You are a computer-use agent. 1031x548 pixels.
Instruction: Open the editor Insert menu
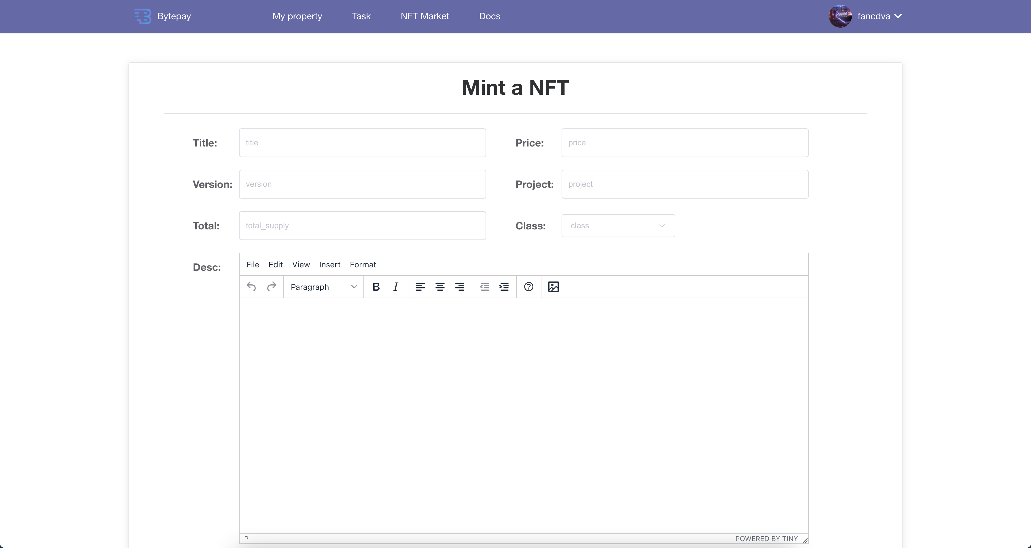[330, 265]
